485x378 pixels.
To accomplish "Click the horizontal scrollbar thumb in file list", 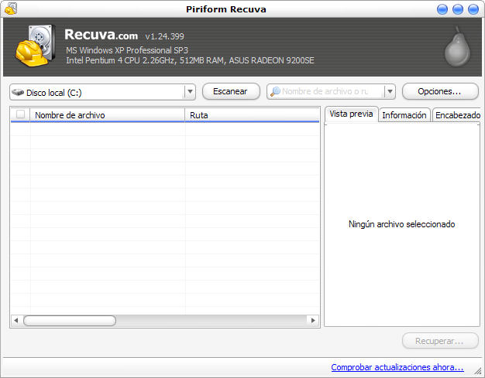I will (69, 320).
